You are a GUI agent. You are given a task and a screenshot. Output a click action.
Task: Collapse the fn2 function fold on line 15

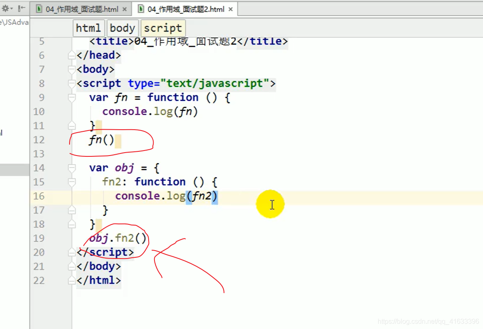coord(72,182)
